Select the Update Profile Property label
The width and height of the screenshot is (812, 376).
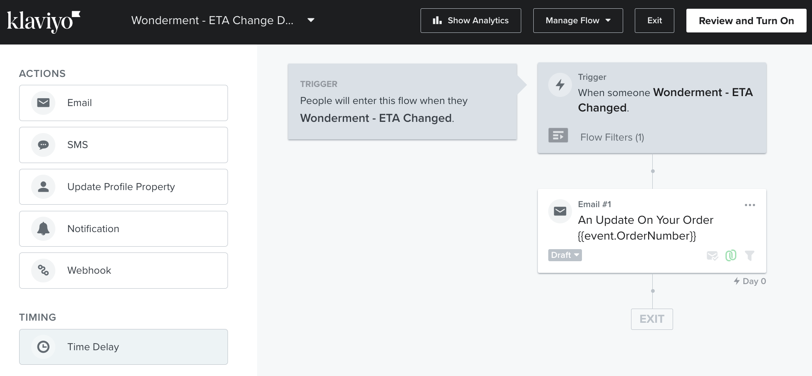121,187
